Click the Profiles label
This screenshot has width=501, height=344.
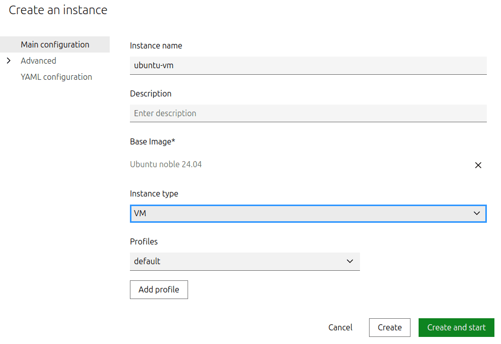pyautogui.click(x=144, y=241)
